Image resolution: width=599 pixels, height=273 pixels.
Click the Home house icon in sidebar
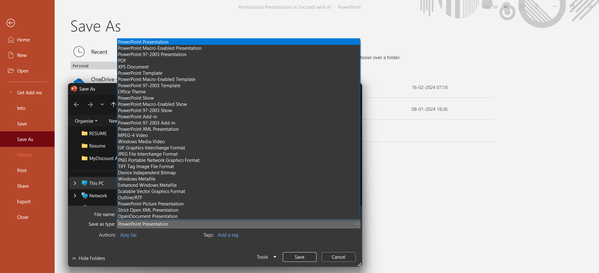coord(11,40)
